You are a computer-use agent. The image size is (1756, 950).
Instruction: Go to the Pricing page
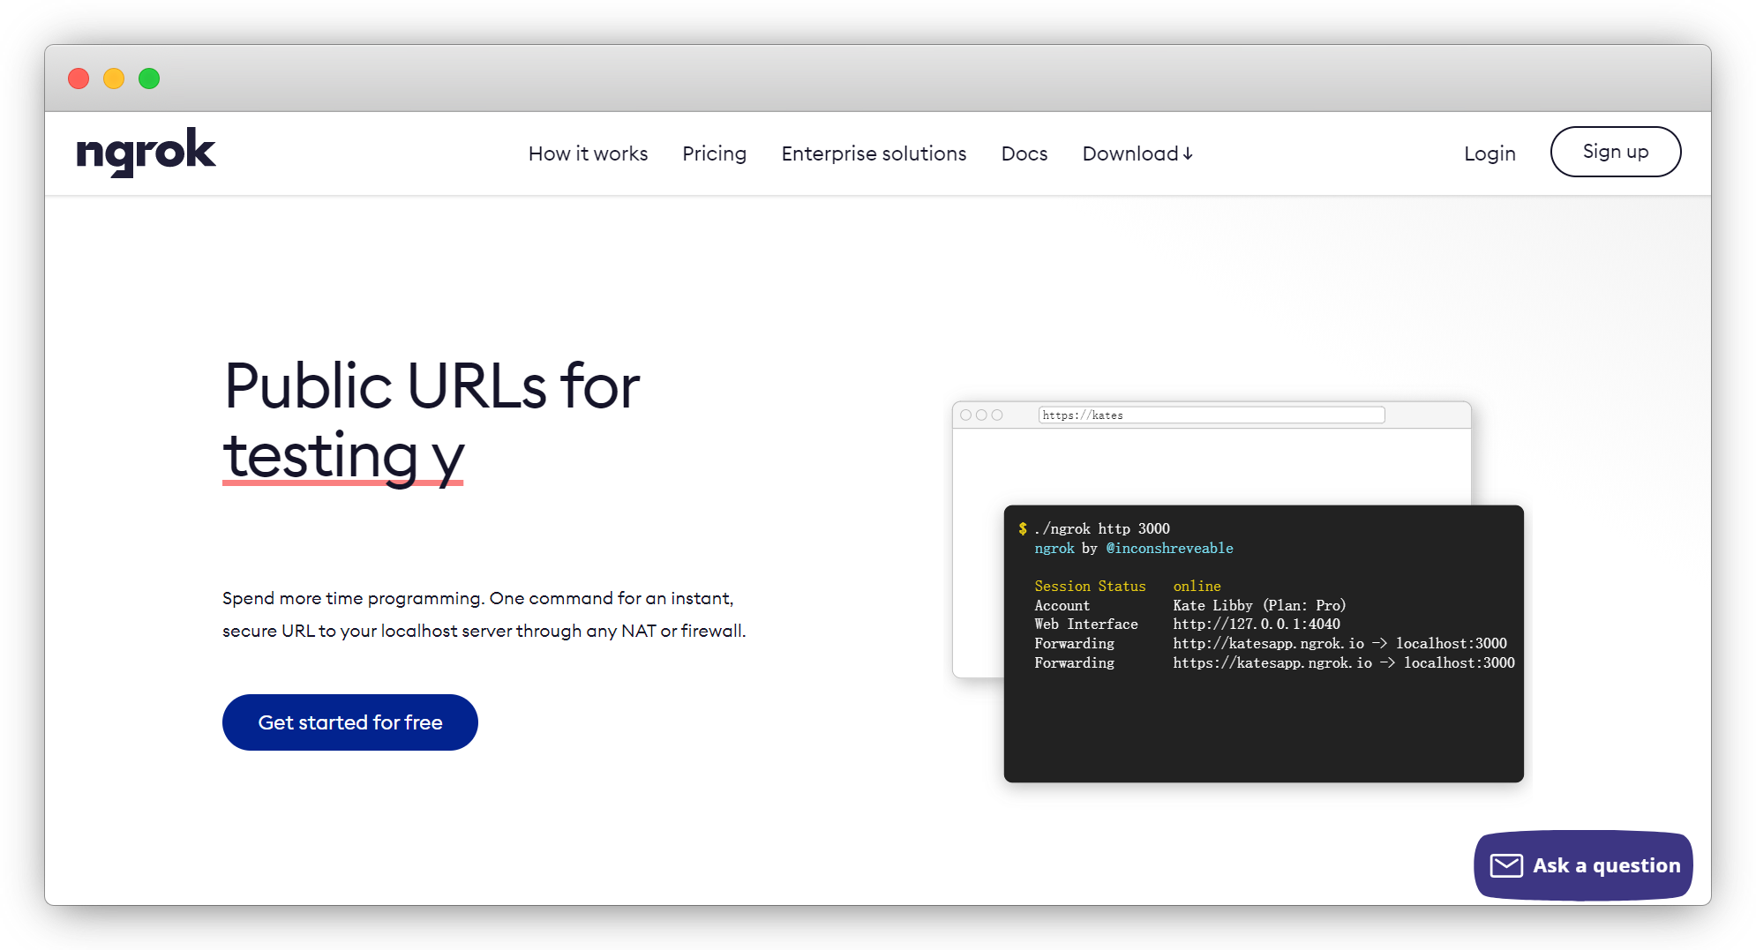[x=714, y=153]
